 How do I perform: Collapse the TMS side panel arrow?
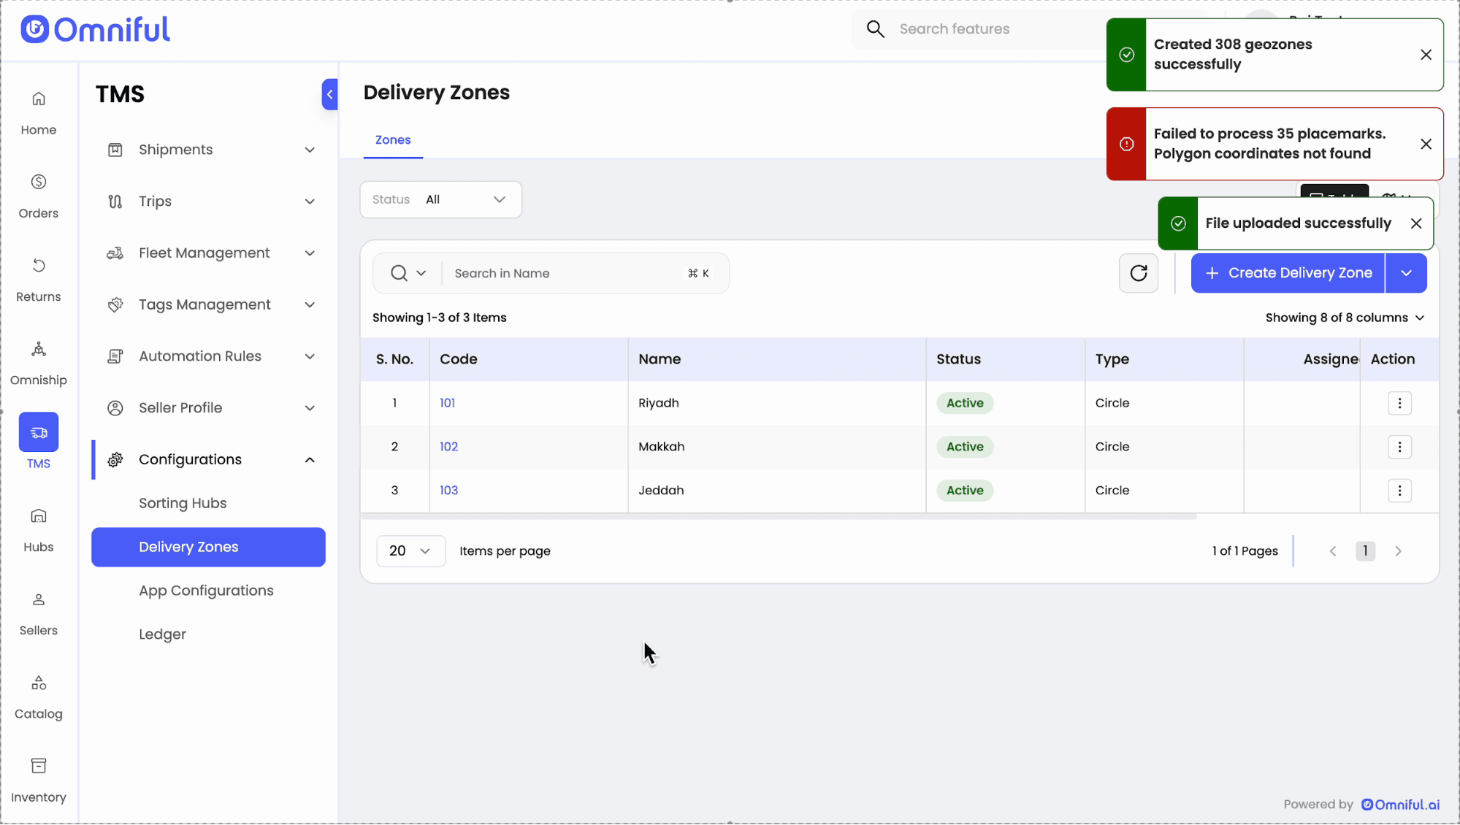(329, 94)
